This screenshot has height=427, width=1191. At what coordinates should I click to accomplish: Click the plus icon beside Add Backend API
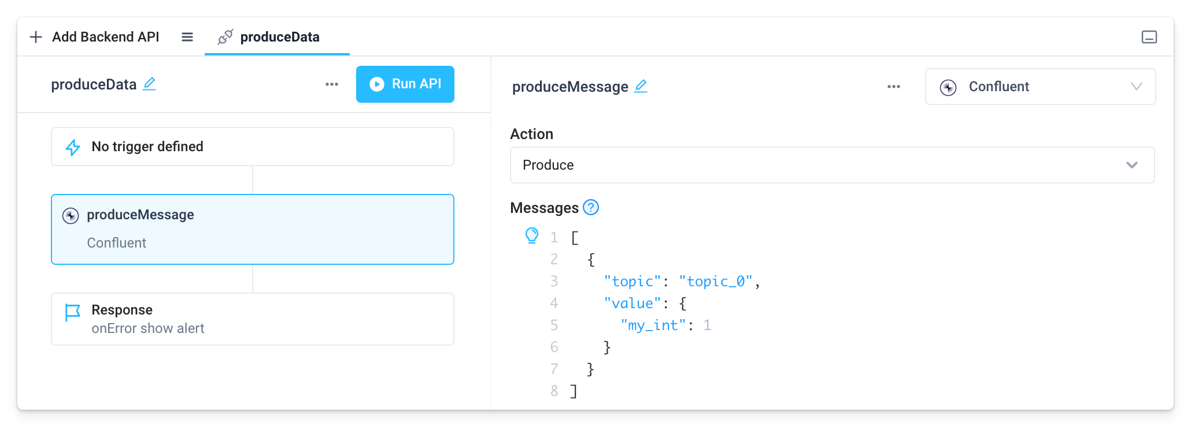pos(36,37)
